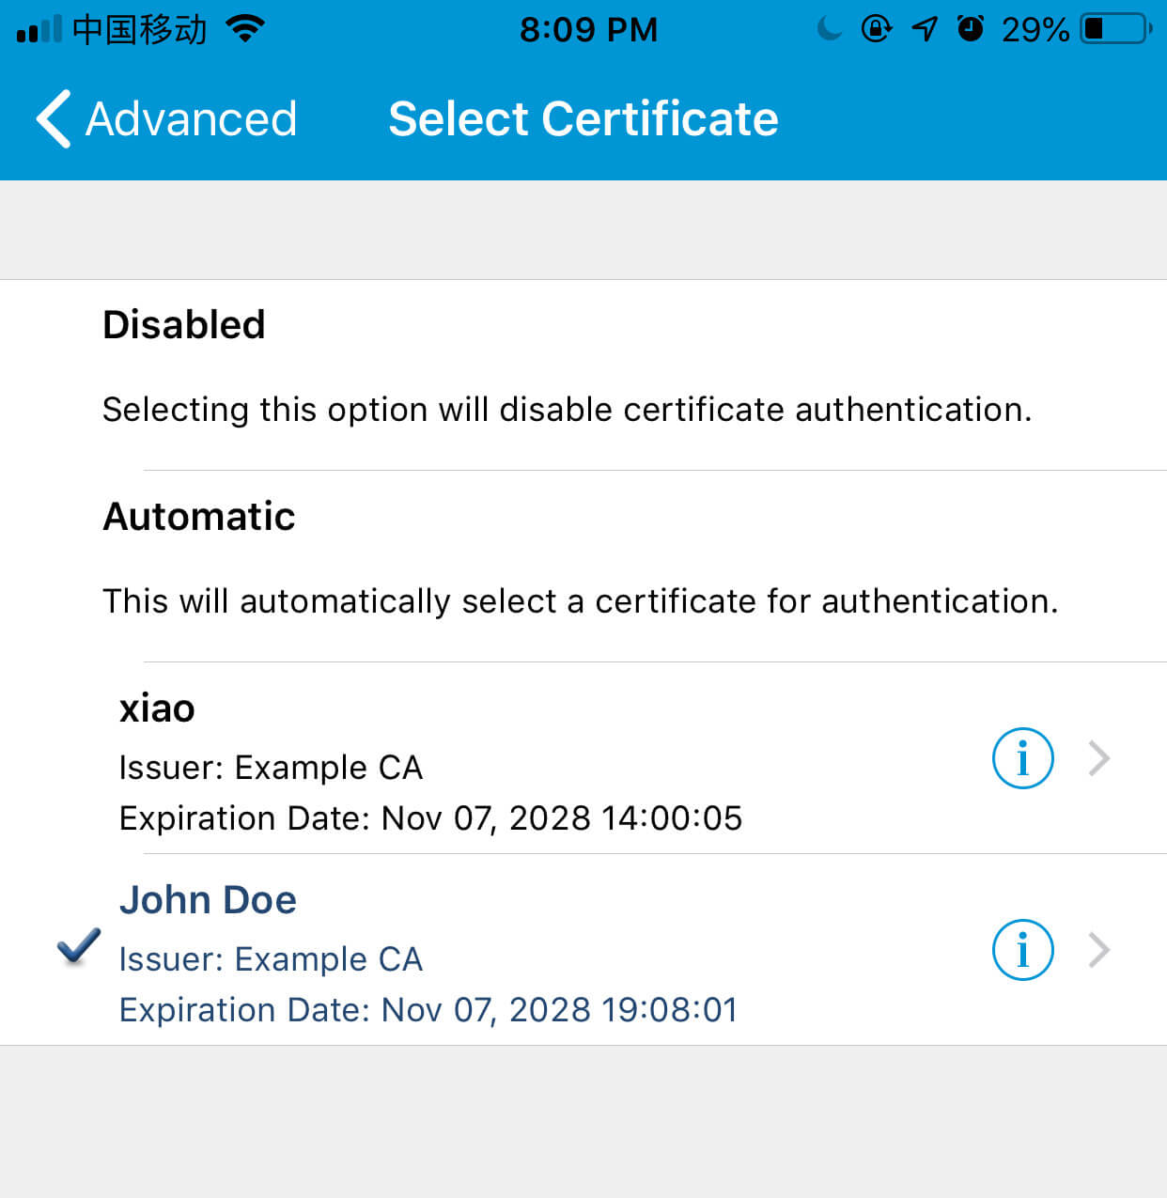Tap the Wi-Fi icon in status bar
The width and height of the screenshot is (1167, 1198).
245,29
